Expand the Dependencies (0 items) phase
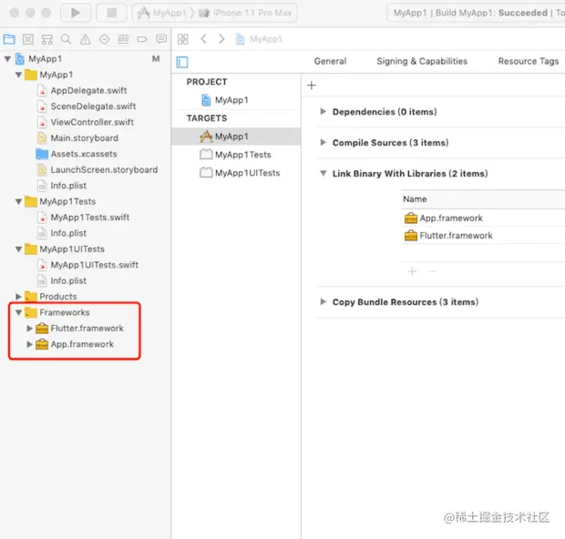This screenshot has width=565, height=539. (324, 112)
